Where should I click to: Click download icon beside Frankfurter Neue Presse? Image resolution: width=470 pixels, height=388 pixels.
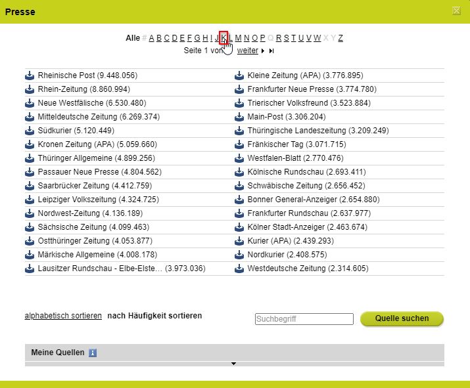tap(239, 89)
